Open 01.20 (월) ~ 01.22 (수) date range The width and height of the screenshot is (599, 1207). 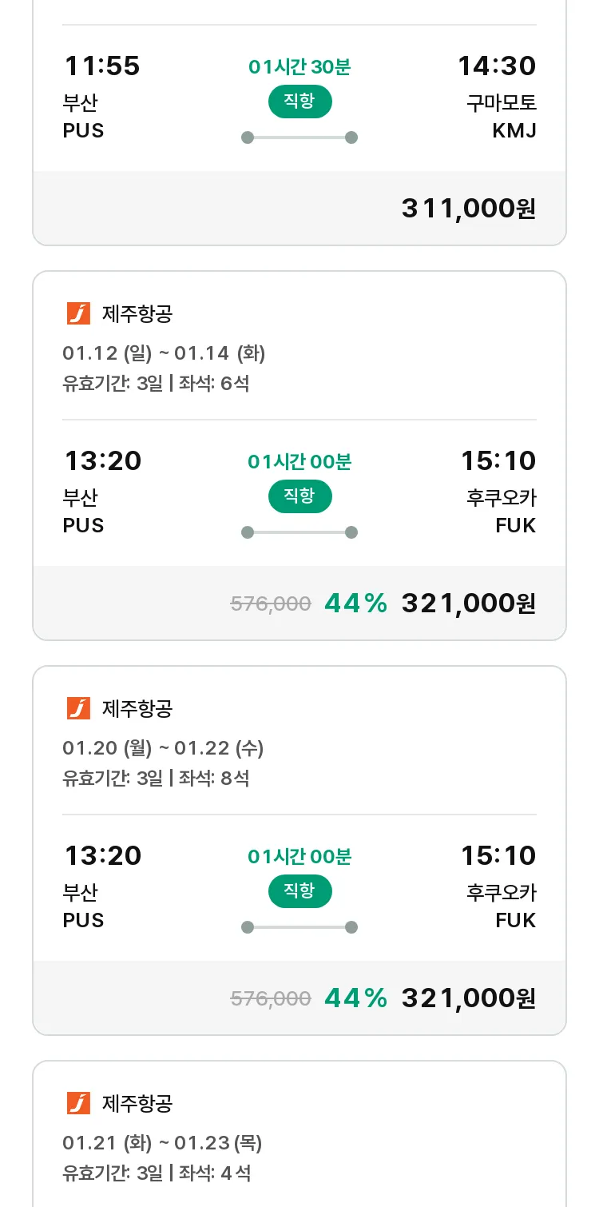163,747
